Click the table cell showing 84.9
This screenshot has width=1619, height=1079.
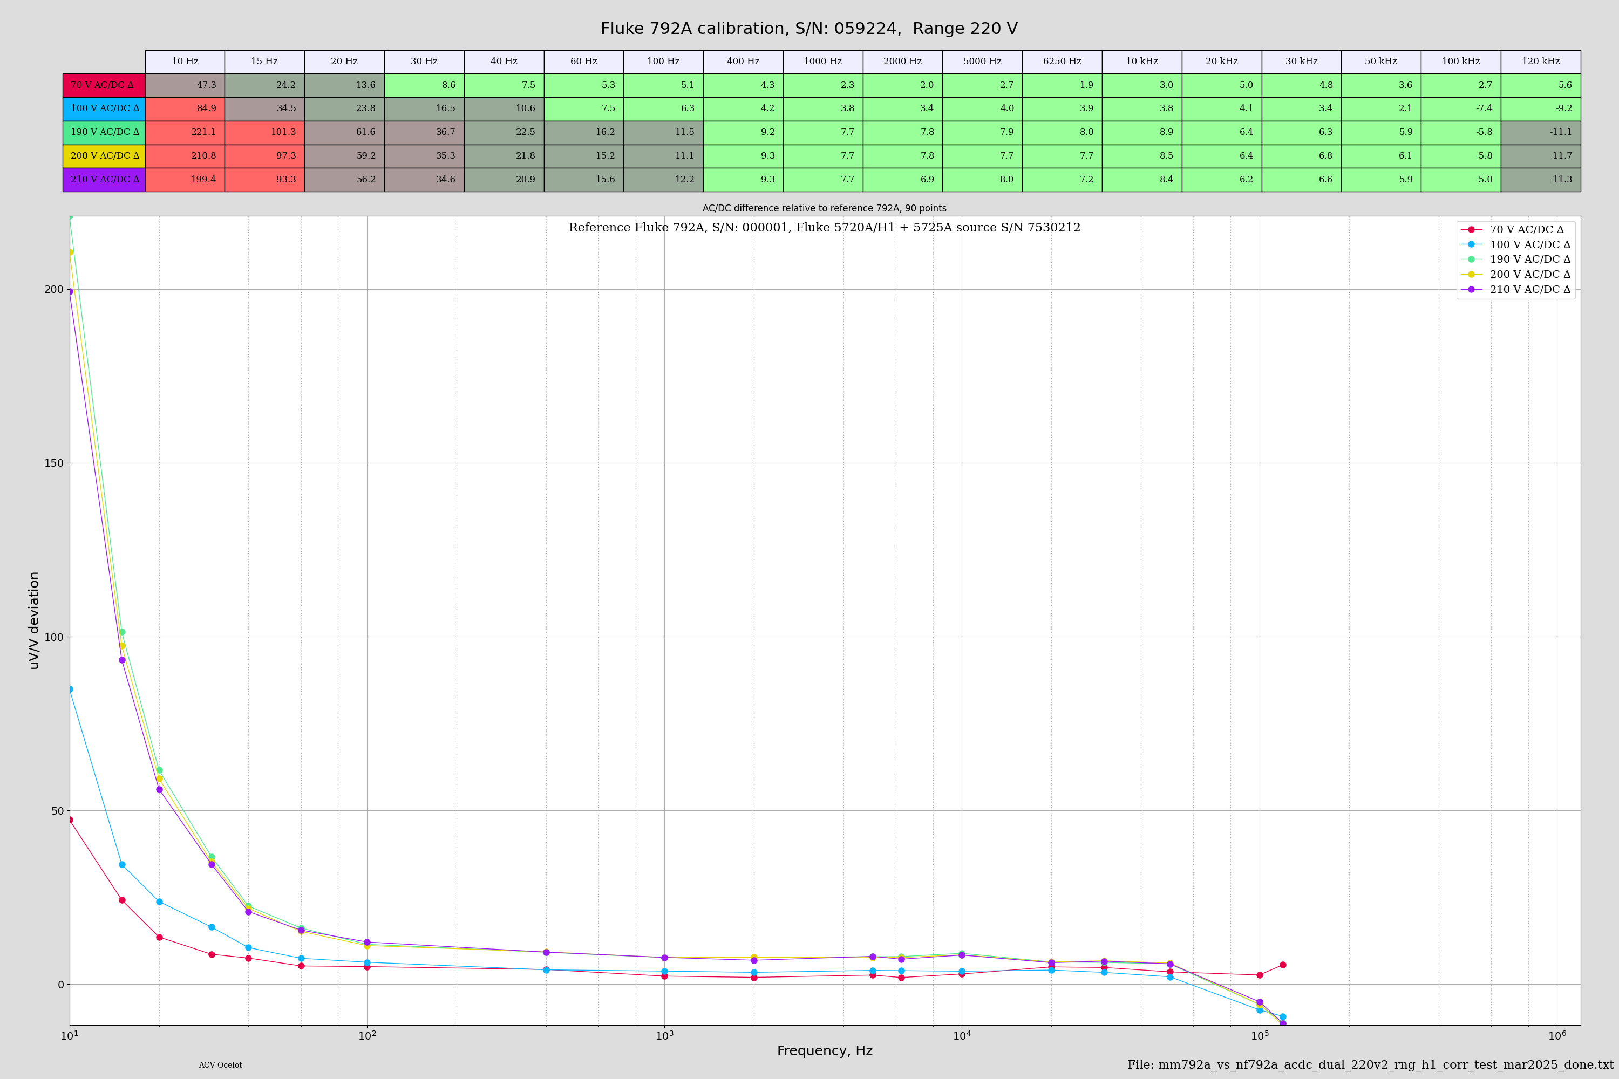click(x=185, y=109)
